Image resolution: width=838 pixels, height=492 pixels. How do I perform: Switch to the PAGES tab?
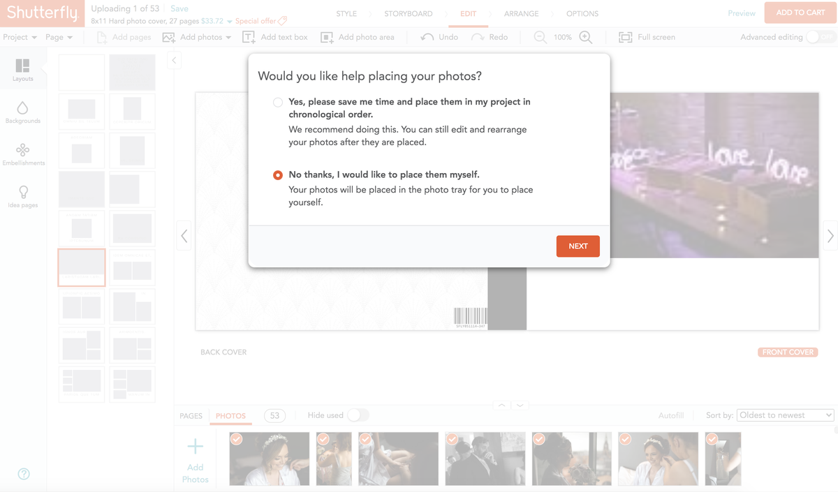pos(191,415)
